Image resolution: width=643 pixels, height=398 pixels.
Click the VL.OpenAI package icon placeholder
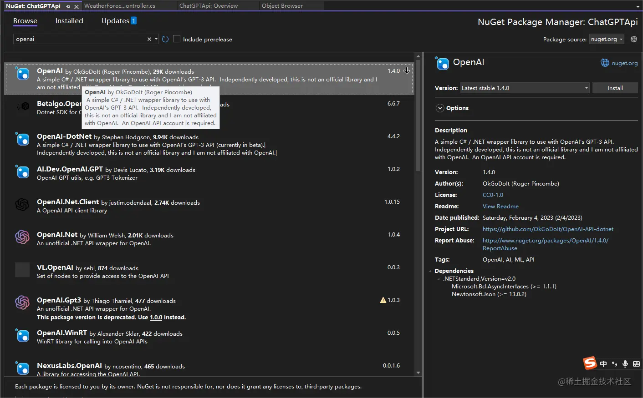coord(22,270)
